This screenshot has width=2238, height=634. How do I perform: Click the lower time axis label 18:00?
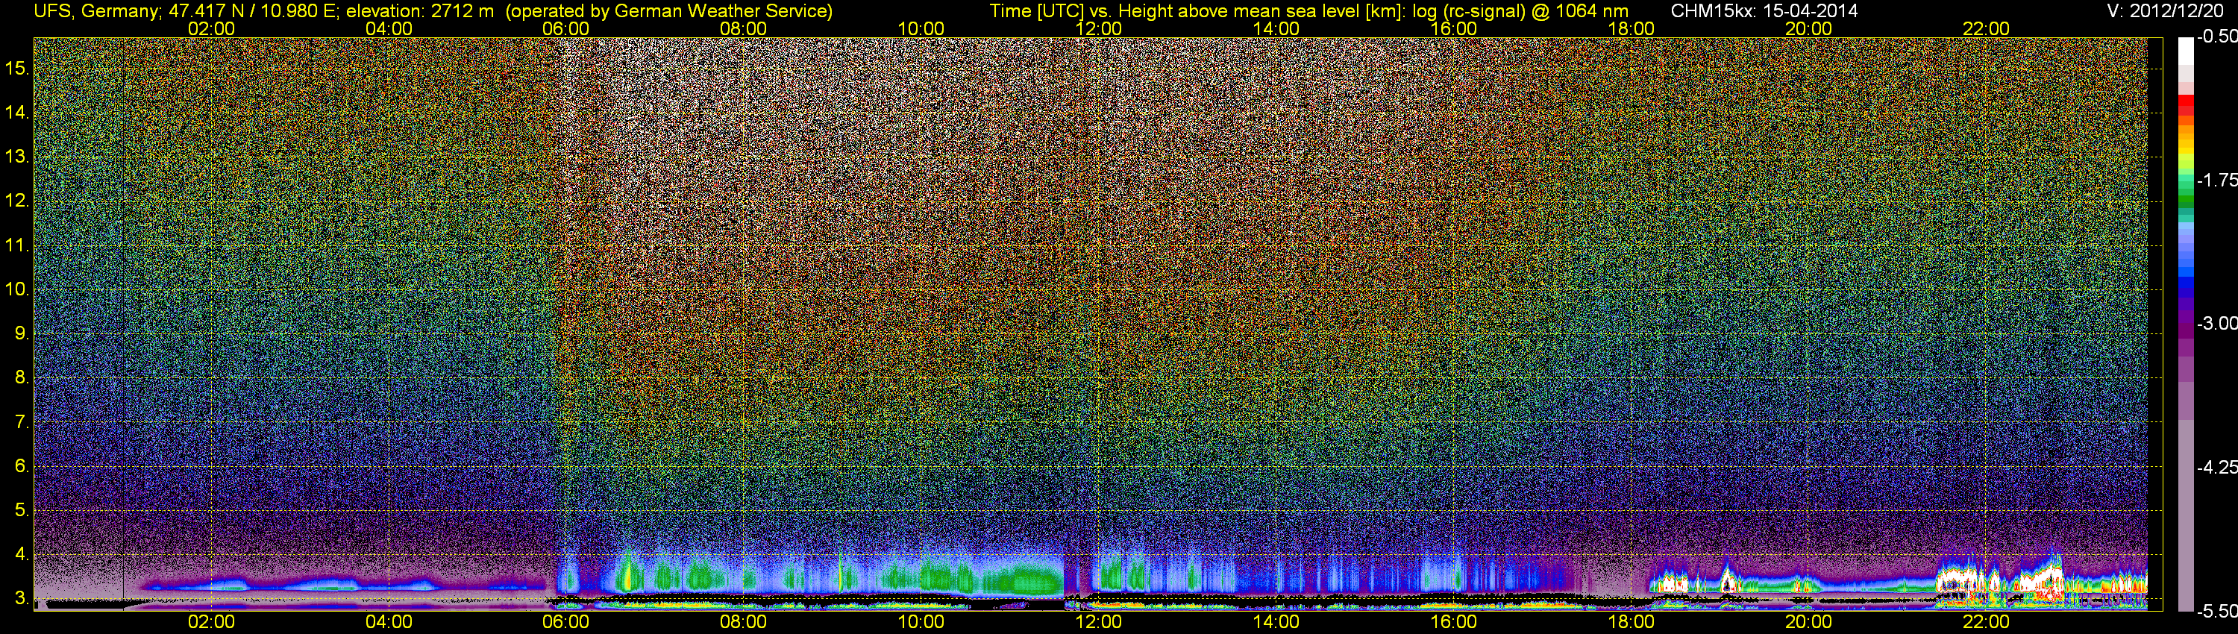pos(1631,622)
